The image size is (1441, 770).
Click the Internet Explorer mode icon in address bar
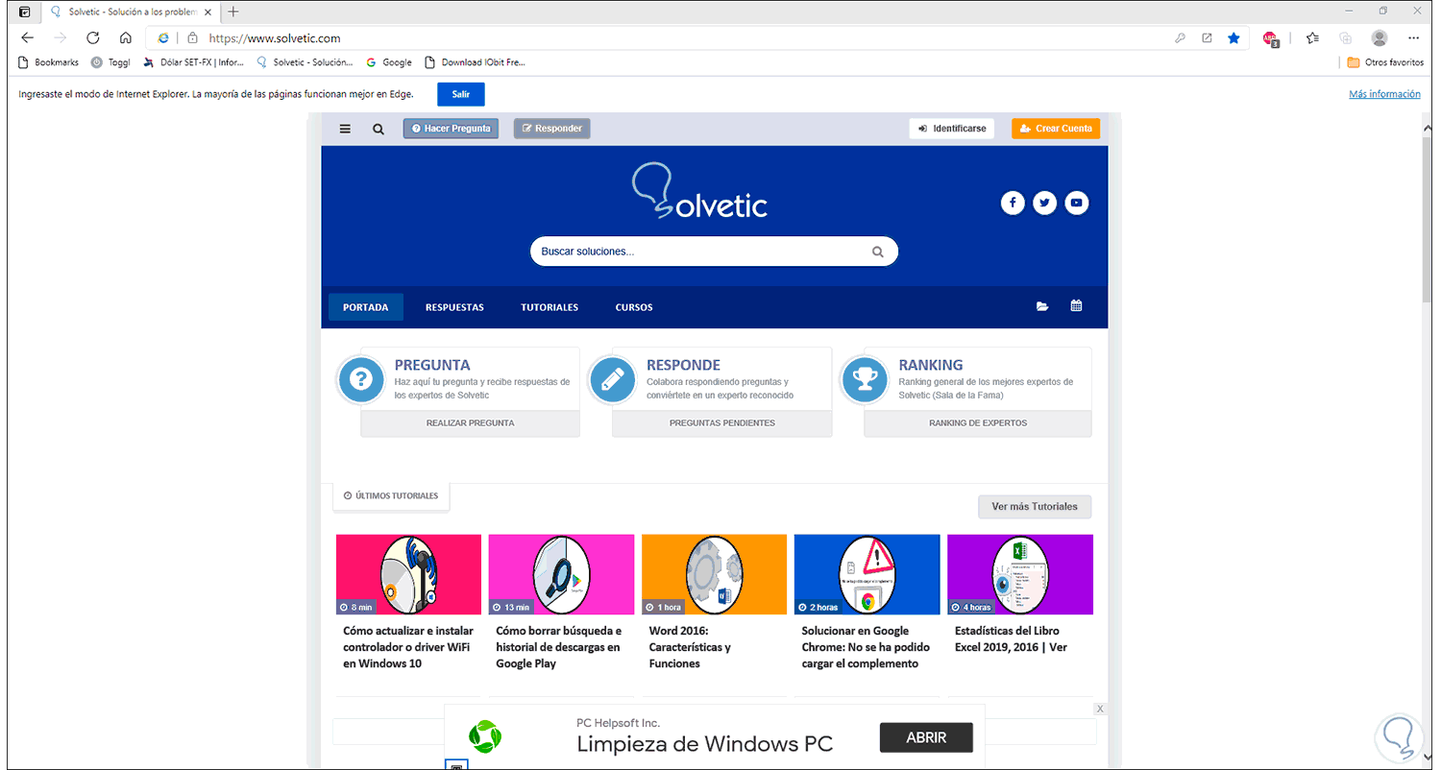point(163,38)
